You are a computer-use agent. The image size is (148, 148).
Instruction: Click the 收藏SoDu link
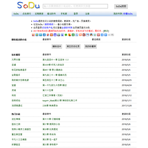coord(128,14)
